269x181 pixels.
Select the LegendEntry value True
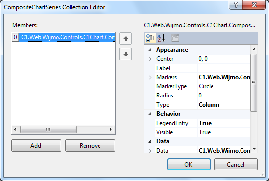tap(224, 123)
